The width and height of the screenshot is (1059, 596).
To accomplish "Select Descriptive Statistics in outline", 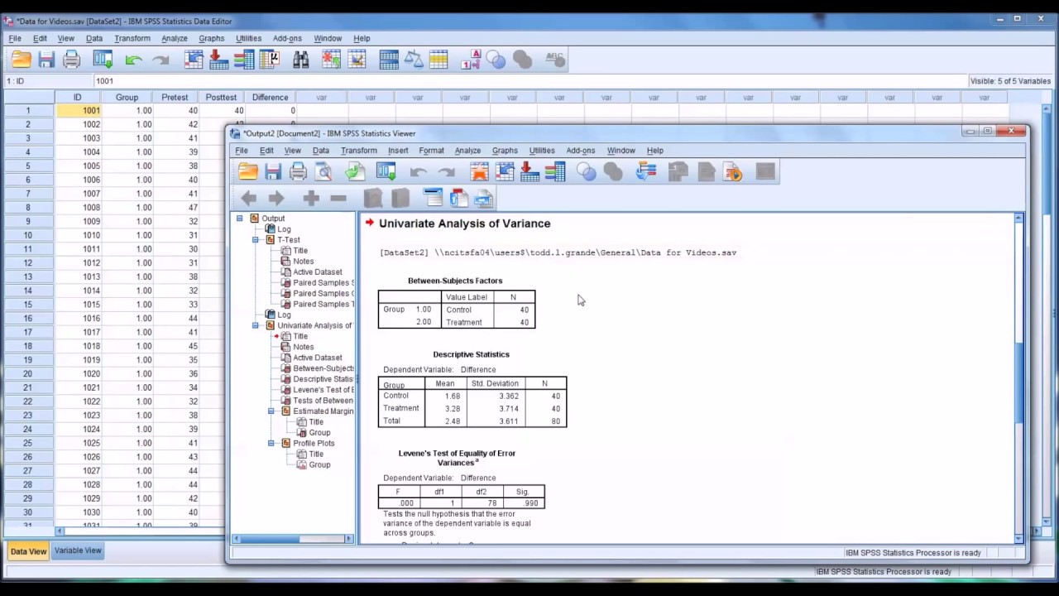I will click(323, 379).
